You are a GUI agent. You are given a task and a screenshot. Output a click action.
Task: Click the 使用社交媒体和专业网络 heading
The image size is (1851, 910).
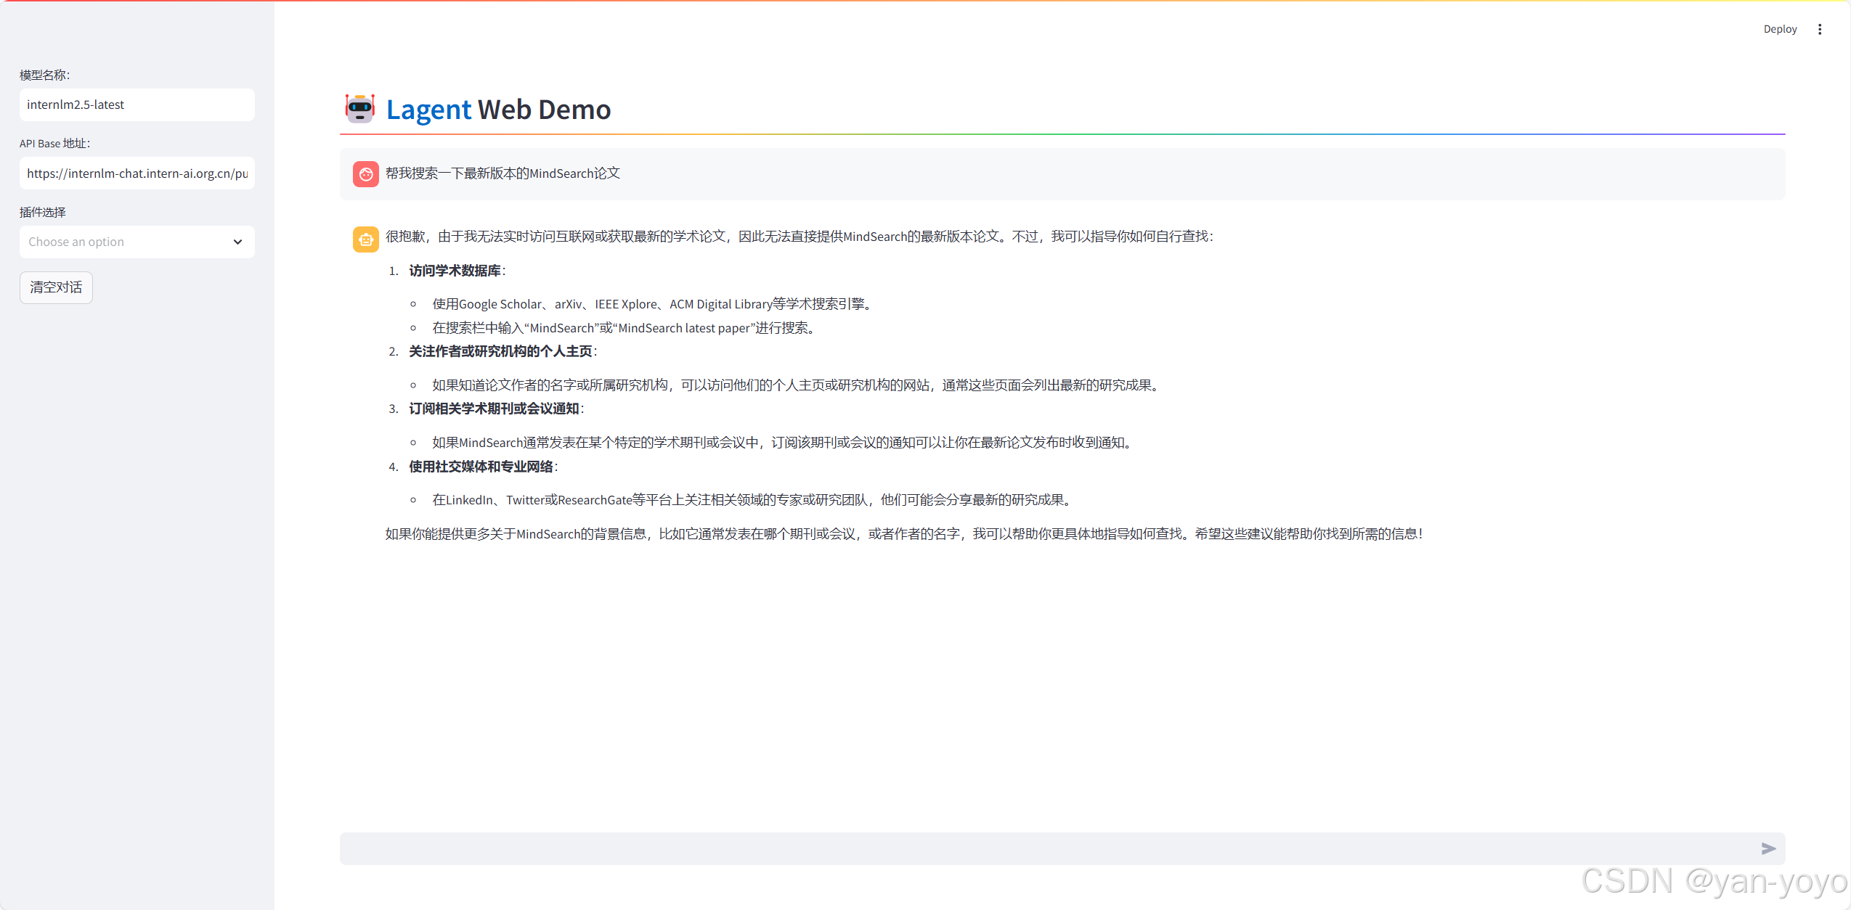point(481,467)
